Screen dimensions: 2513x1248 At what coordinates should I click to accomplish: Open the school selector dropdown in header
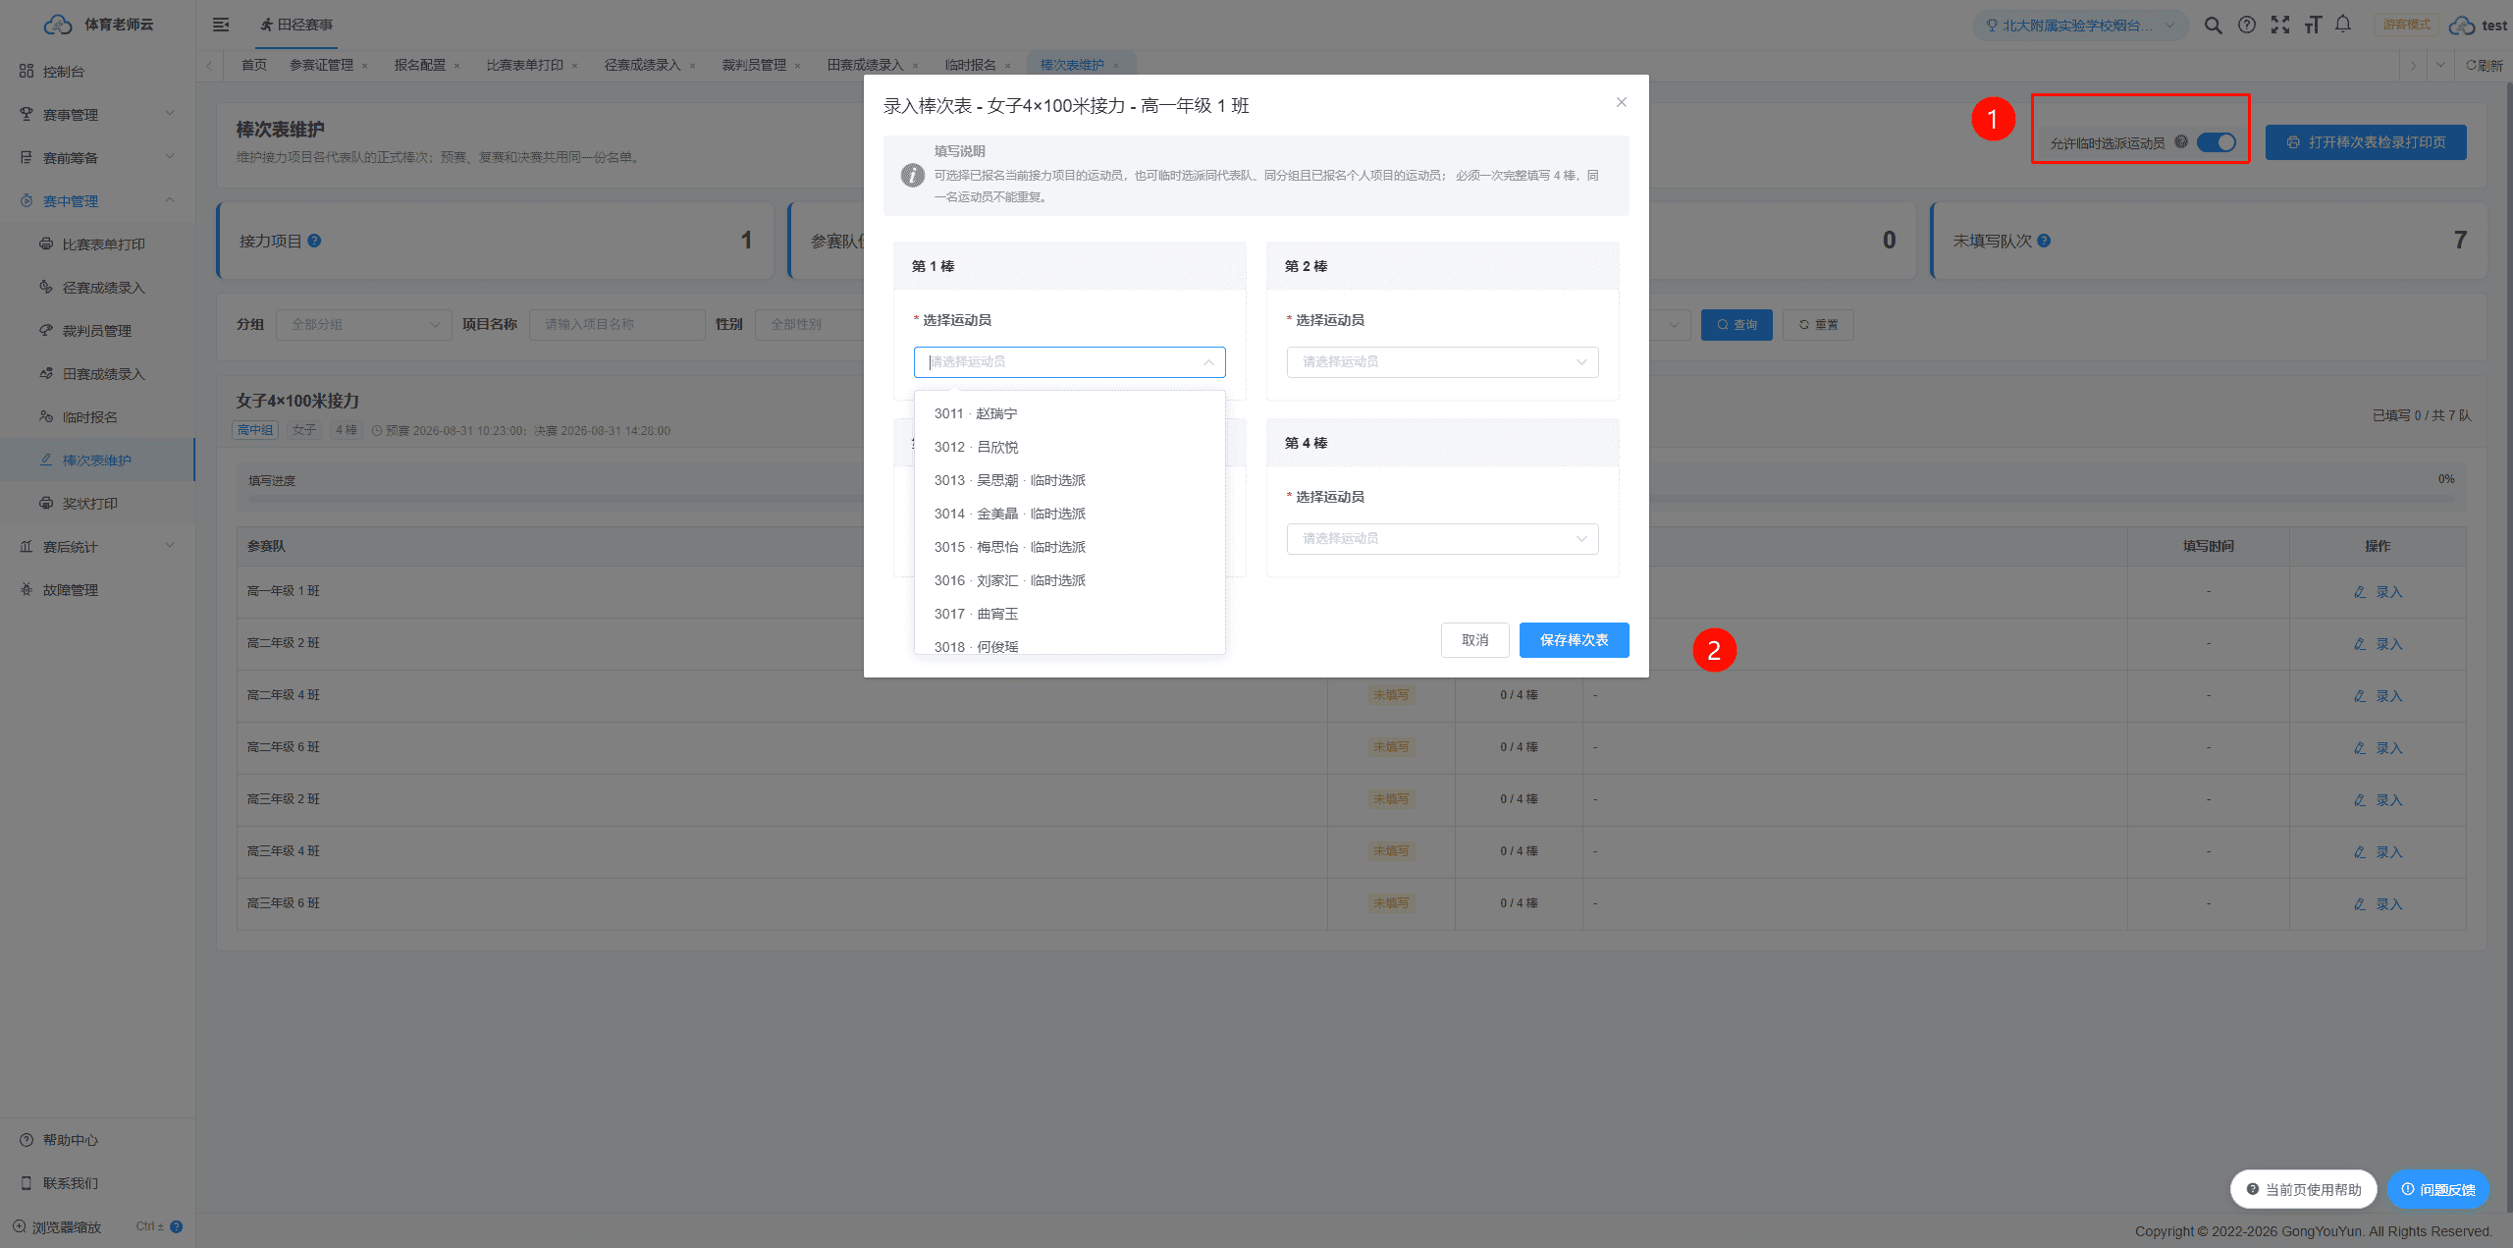(x=2080, y=26)
